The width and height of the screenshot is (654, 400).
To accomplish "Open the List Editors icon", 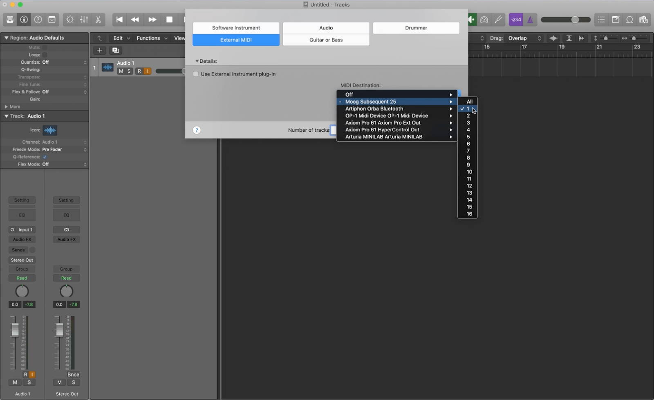I will coord(601,20).
